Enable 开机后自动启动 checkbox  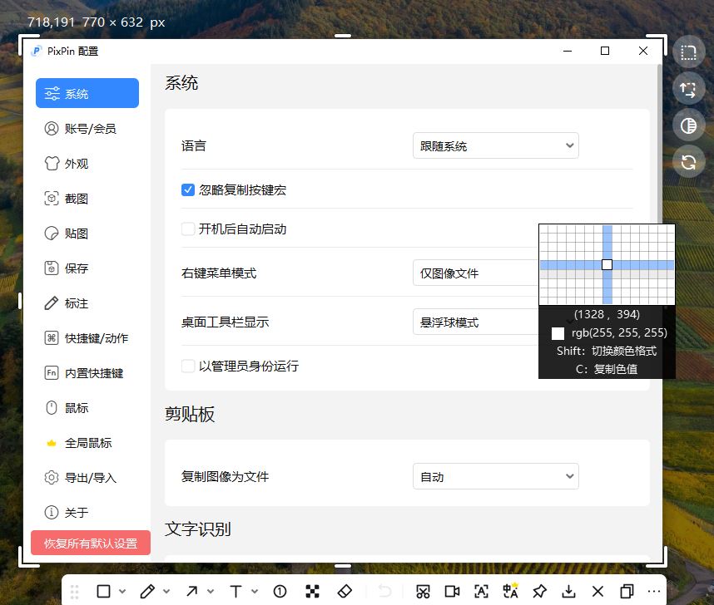coord(188,230)
